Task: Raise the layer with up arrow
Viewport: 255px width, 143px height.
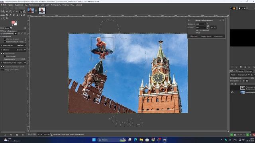Action: (238, 135)
